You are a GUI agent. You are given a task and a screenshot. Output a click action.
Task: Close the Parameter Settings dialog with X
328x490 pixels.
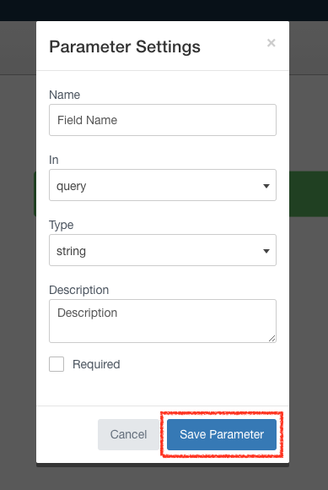[x=271, y=43]
